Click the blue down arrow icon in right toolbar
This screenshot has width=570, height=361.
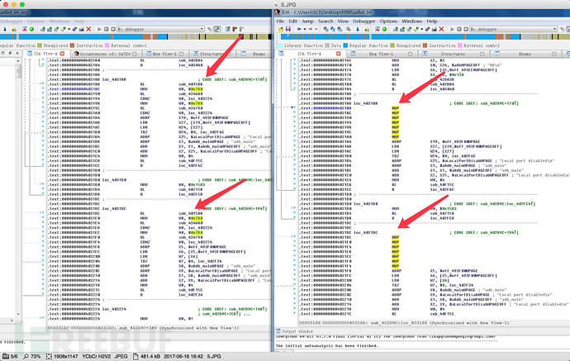pos(358,29)
